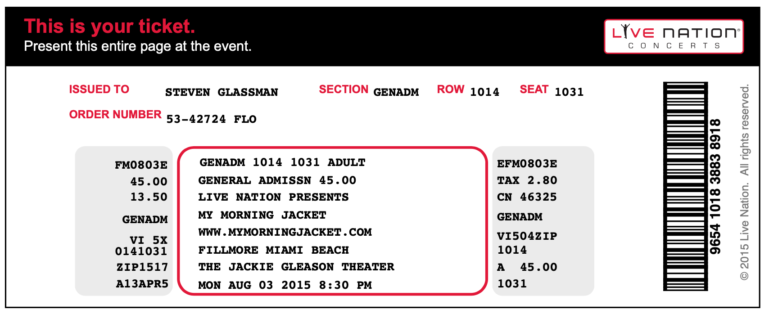The image size is (769, 314).
Task: Click FILLMORE MIAMI BEACH venue text
Action: click(x=274, y=250)
